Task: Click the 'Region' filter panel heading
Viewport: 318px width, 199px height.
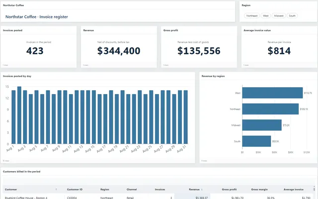Action: 246,5
